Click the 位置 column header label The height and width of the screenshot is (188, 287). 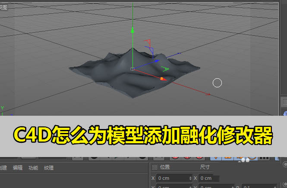click(165, 167)
